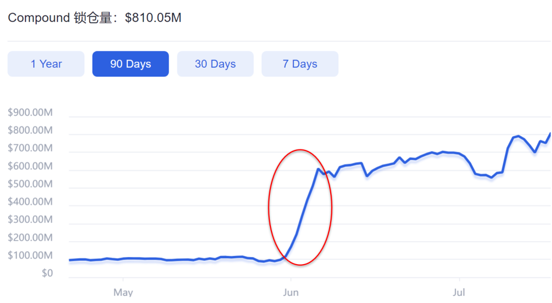Click the line dip in early July
The image size is (552, 303).
point(492,178)
